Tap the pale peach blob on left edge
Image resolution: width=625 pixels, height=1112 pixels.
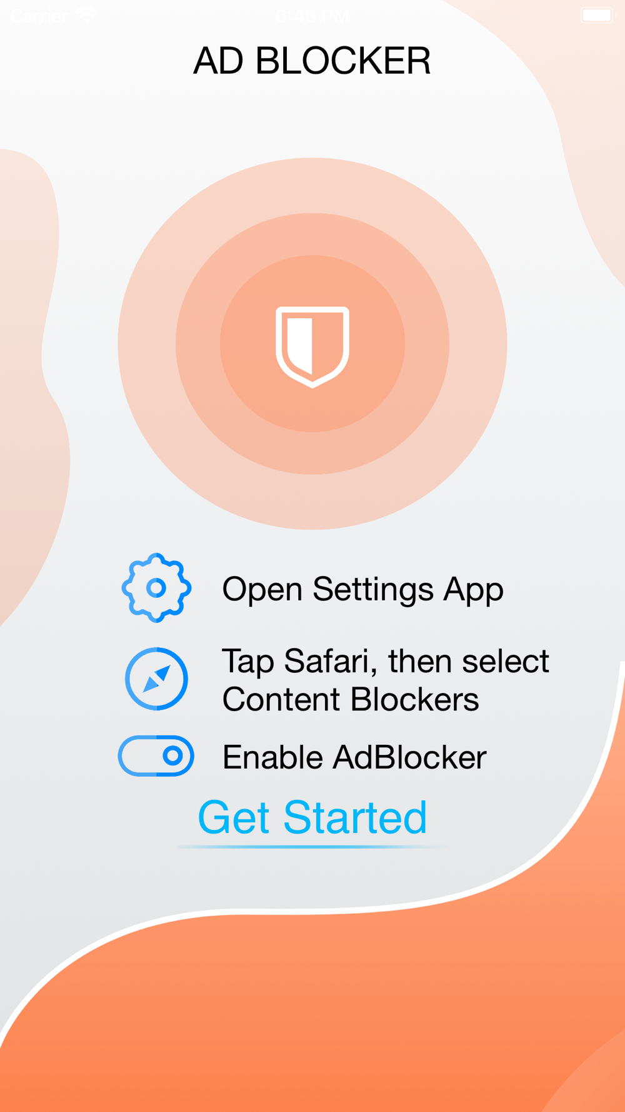28,375
